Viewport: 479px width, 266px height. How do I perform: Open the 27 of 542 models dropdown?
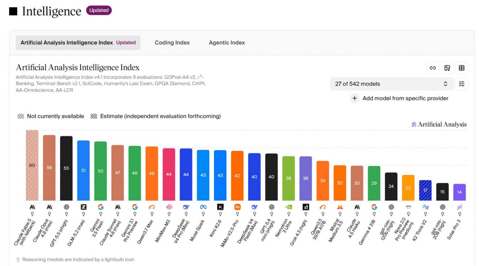pyautogui.click(x=392, y=84)
